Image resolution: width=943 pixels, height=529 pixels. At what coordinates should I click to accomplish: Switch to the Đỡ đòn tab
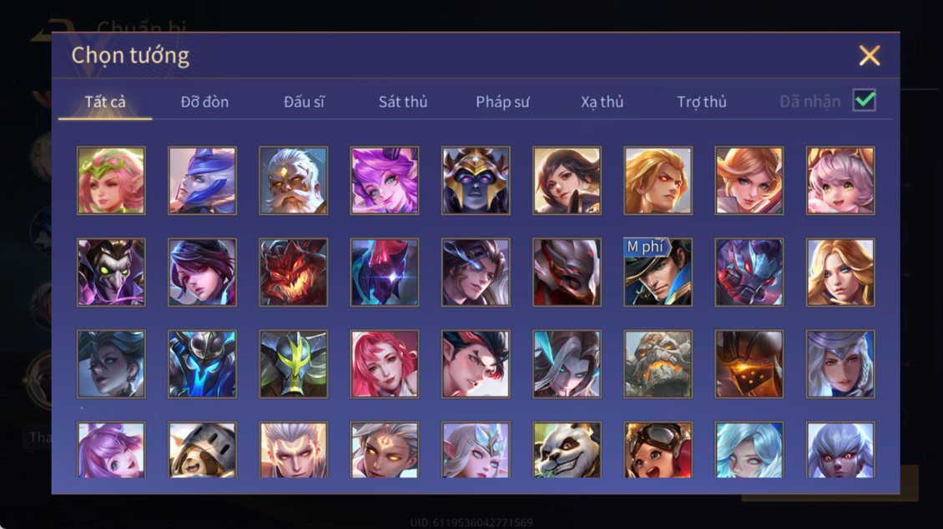(204, 102)
